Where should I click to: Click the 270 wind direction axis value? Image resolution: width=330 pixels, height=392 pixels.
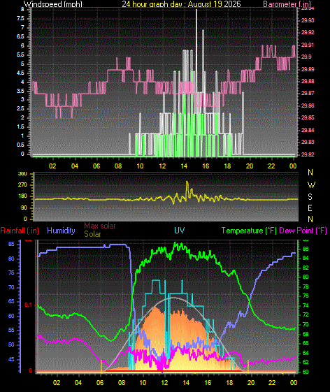pyautogui.click(x=22, y=185)
